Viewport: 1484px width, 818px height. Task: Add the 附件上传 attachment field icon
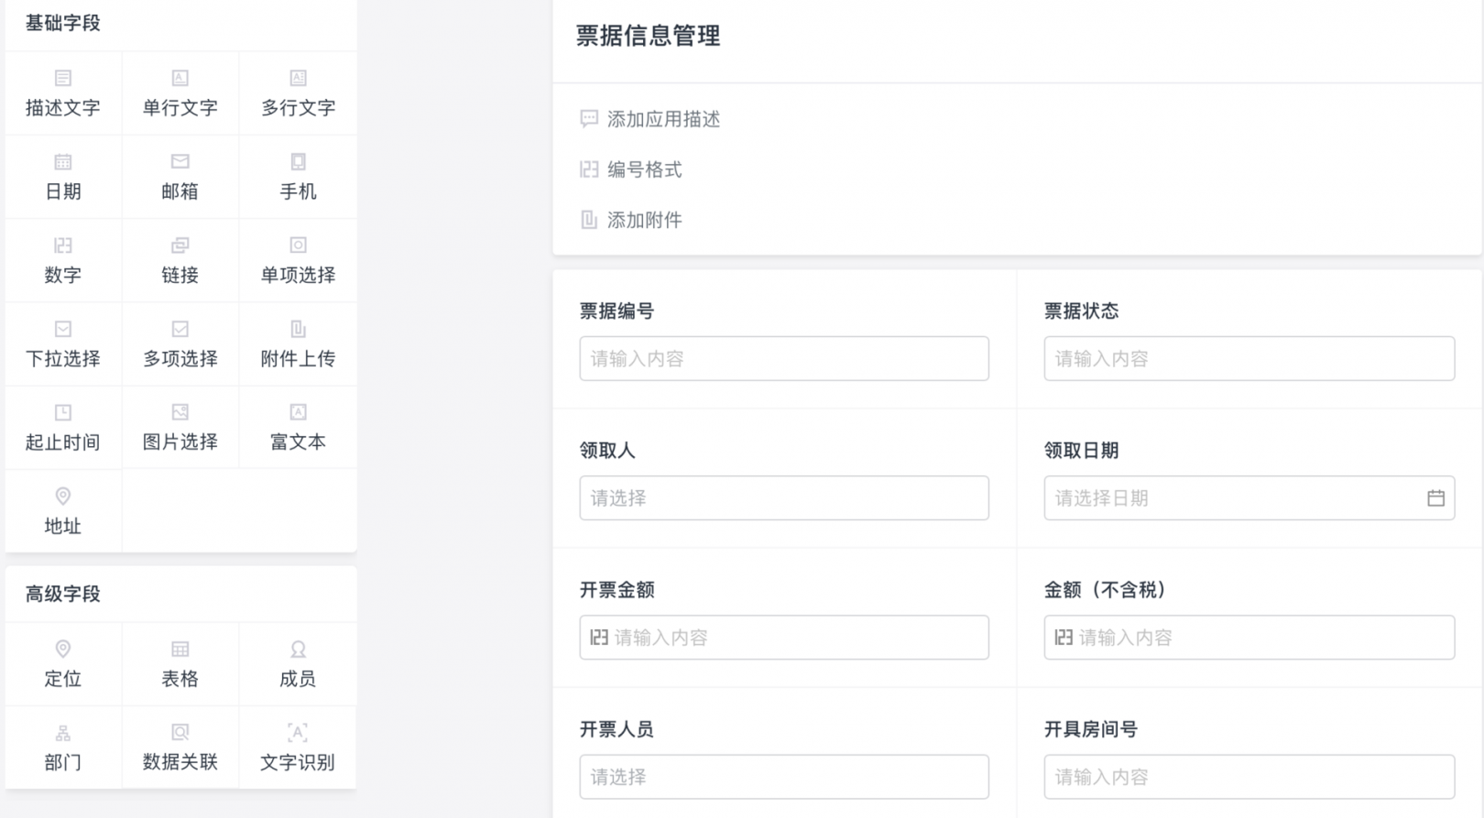(x=298, y=329)
